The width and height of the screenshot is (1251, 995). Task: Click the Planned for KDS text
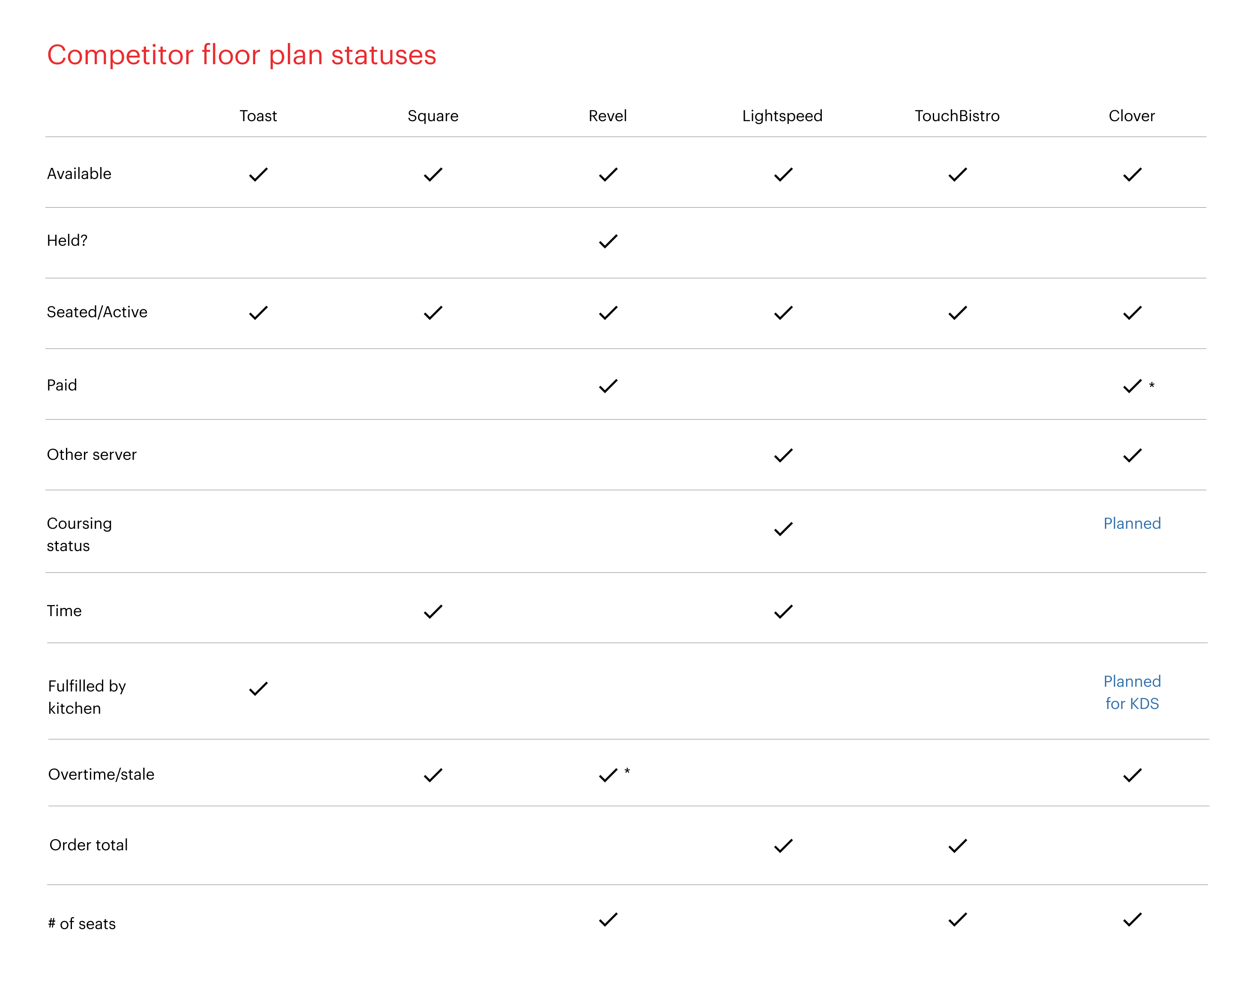tap(1132, 692)
